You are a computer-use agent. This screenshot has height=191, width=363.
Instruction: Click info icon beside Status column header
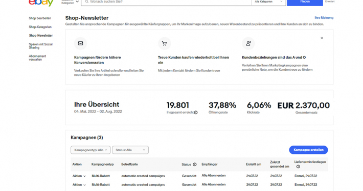195,165
